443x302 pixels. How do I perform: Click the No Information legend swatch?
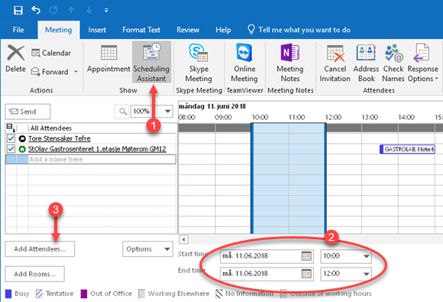219,294
